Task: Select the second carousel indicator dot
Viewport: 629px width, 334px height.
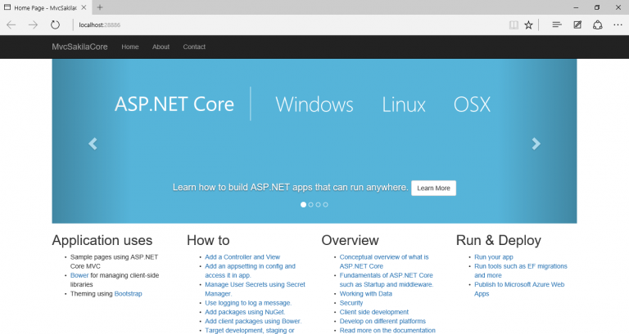Action: point(311,204)
